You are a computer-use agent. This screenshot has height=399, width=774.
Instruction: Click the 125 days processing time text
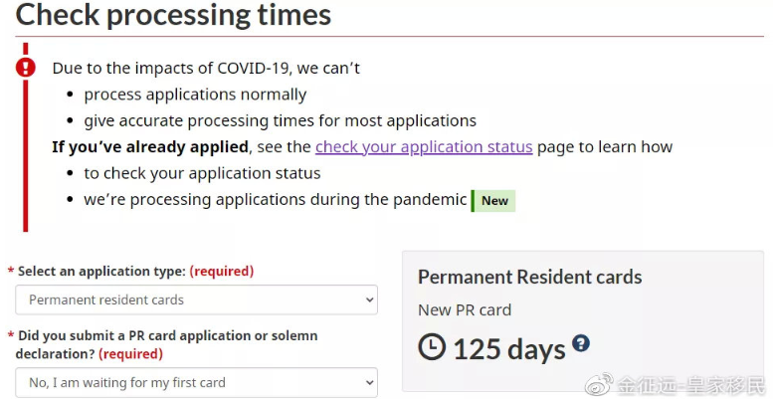[x=509, y=349]
